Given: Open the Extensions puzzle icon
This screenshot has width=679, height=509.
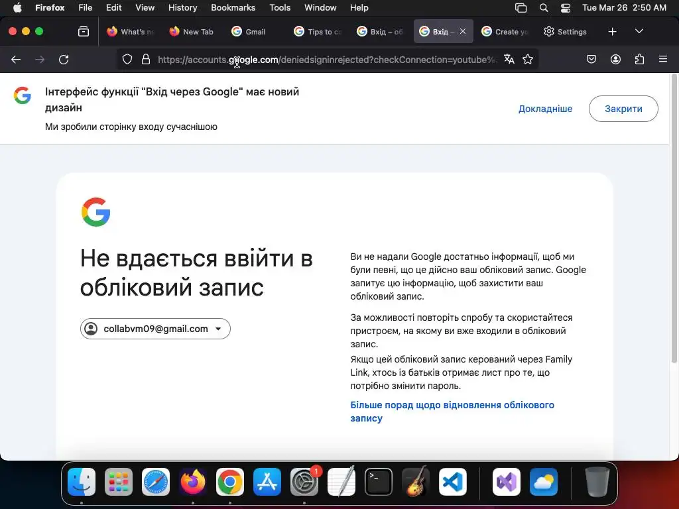Looking at the screenshot, I should [x=639, y=59].
